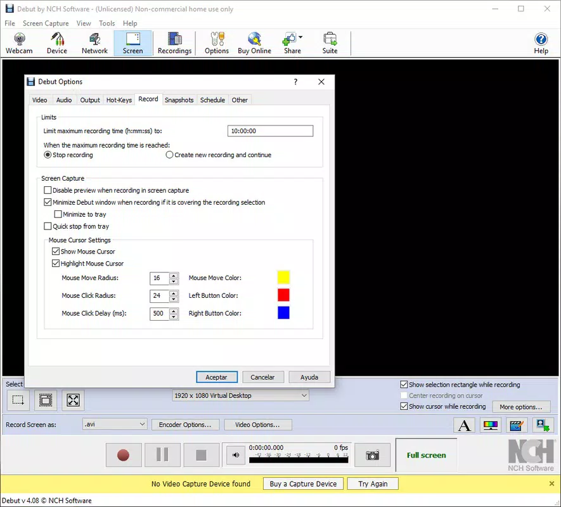Viewport: 561px width, 507px height.
Task: Open the .avi format dropdown
Action: coord(115,425)
